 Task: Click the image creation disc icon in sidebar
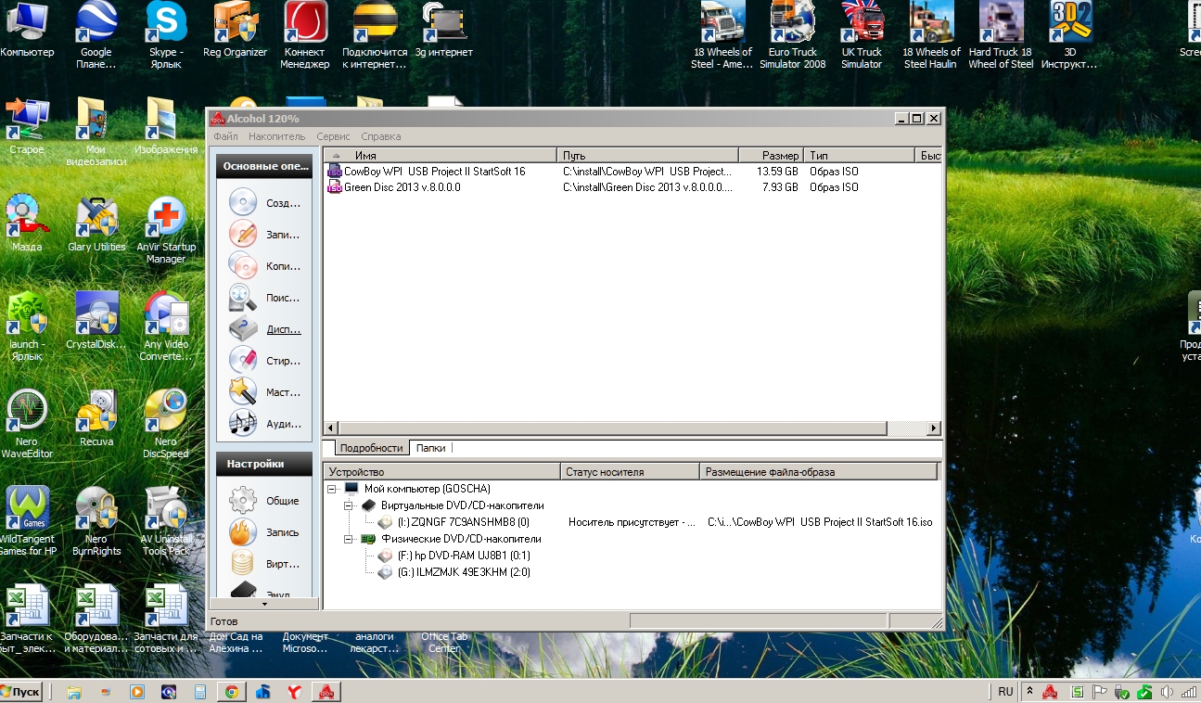(243, 203)
